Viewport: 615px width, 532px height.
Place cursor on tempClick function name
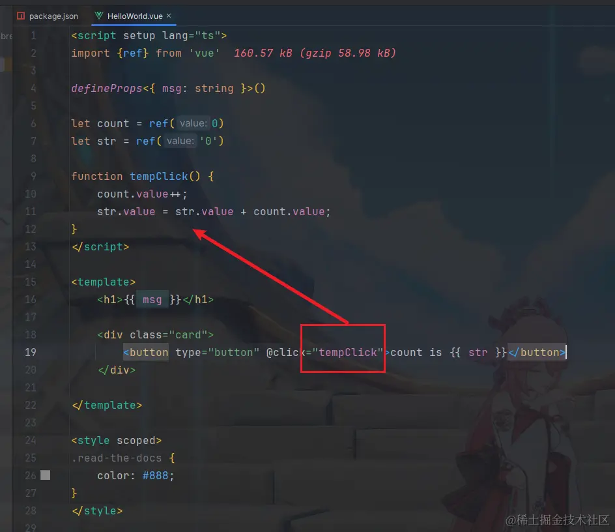click(159, 176)
